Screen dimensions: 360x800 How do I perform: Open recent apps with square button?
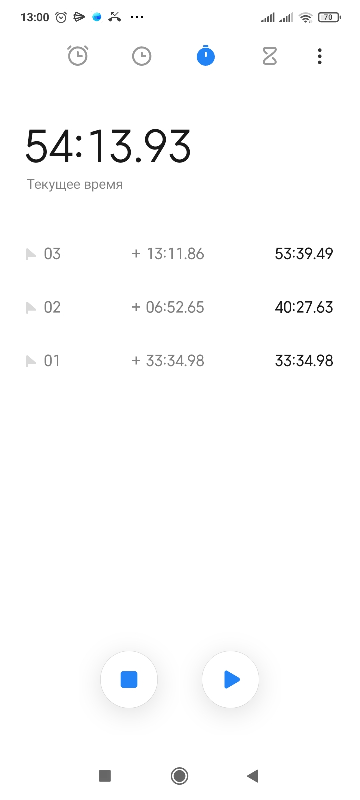(x=105, y=776)
